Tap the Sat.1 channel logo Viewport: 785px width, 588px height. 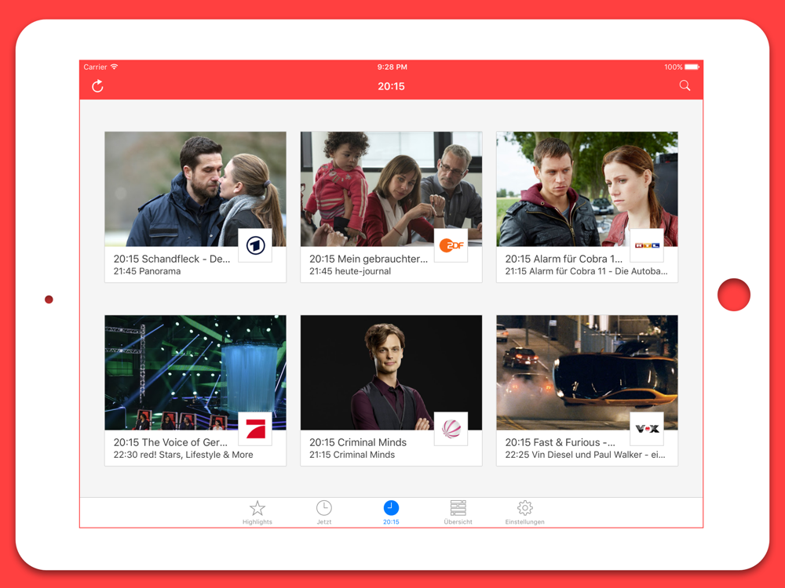(x=451, y=429)
